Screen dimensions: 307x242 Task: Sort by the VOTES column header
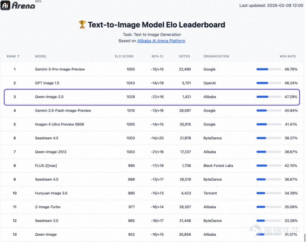click(184, 56)
